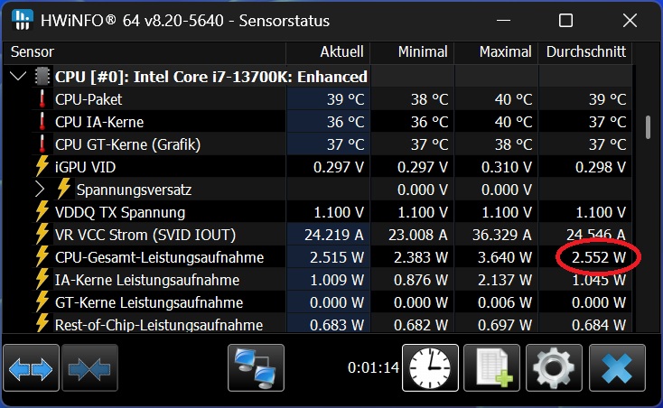Viewport: 663px width, 408px height.
Task: Open the network remote monitoring button
Action: [x=256, y=368]
